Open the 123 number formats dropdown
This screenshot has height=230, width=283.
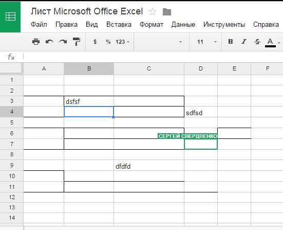[x=123, y=42]
